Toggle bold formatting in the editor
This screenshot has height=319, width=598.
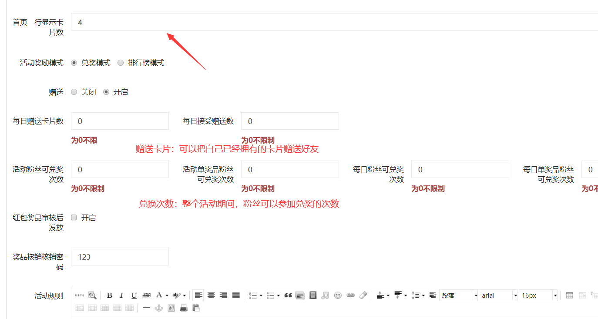(110, 295)
